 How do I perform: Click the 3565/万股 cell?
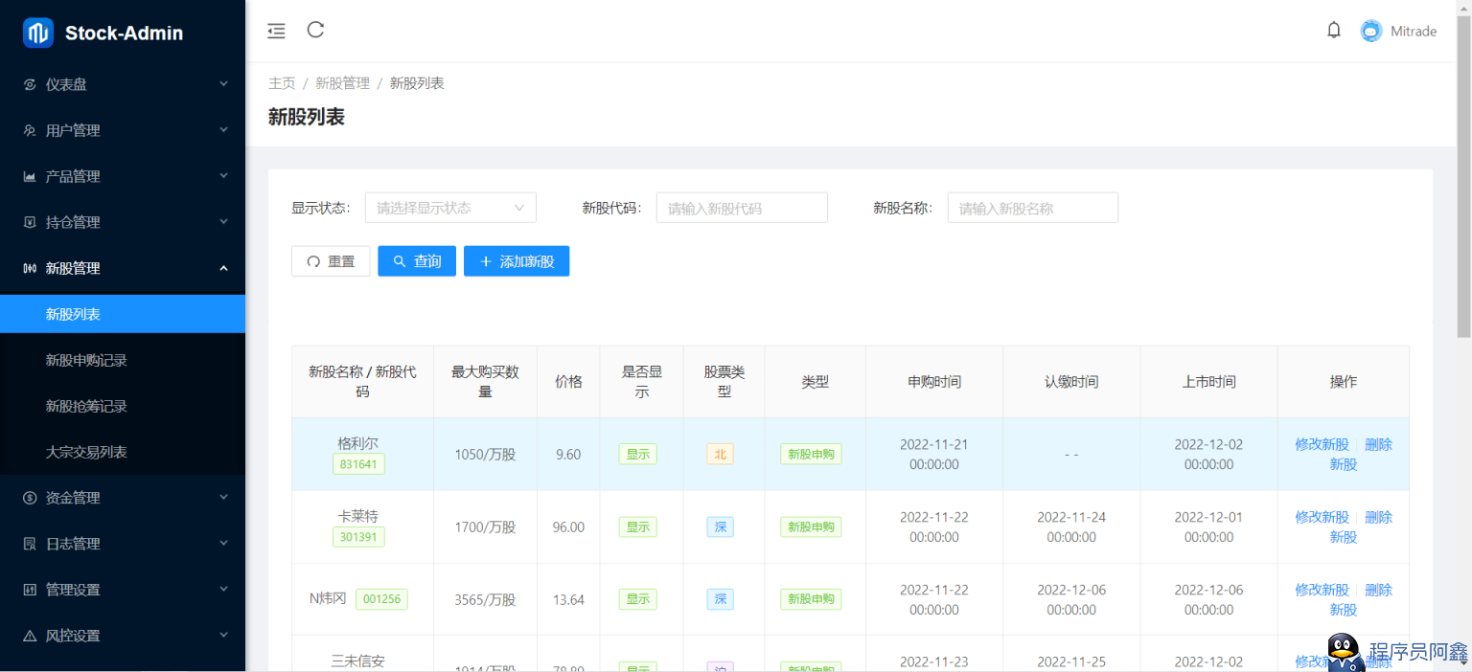[485, 599]
